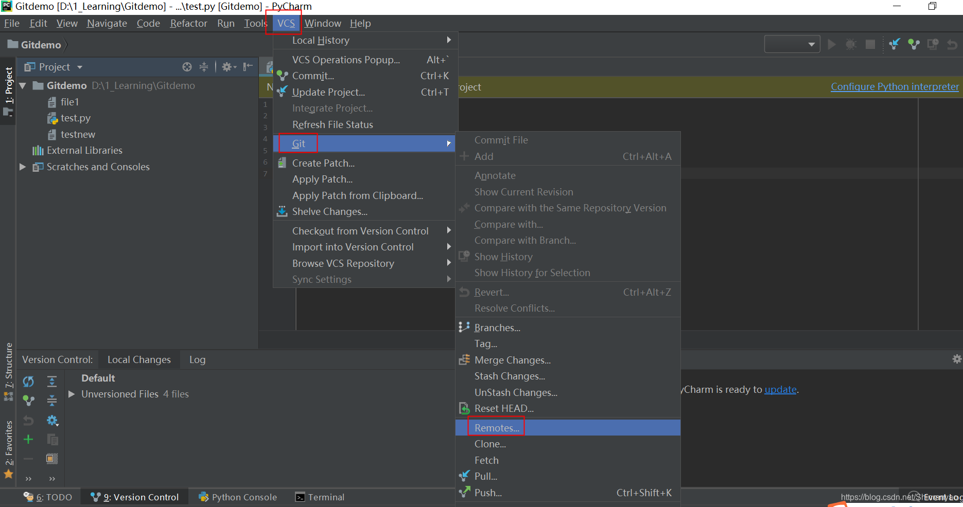This screenshot has width=963, height=507.
Task: Hide the Project panel with the arrow icon
Action: coord(248,67)
